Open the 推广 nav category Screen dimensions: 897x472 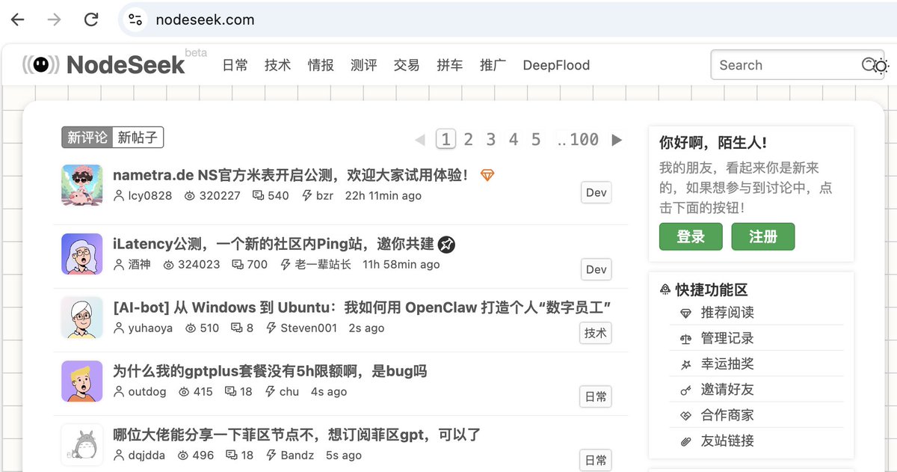tap(493, 65)
